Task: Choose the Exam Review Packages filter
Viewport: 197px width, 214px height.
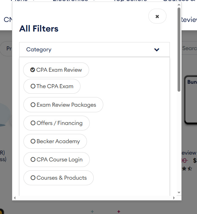Action: pos(63,105)
